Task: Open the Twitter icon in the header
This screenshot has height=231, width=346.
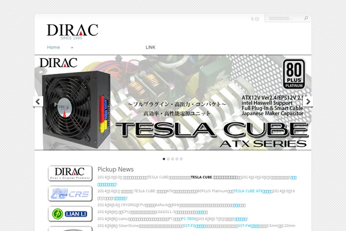Action: point(253,19)
